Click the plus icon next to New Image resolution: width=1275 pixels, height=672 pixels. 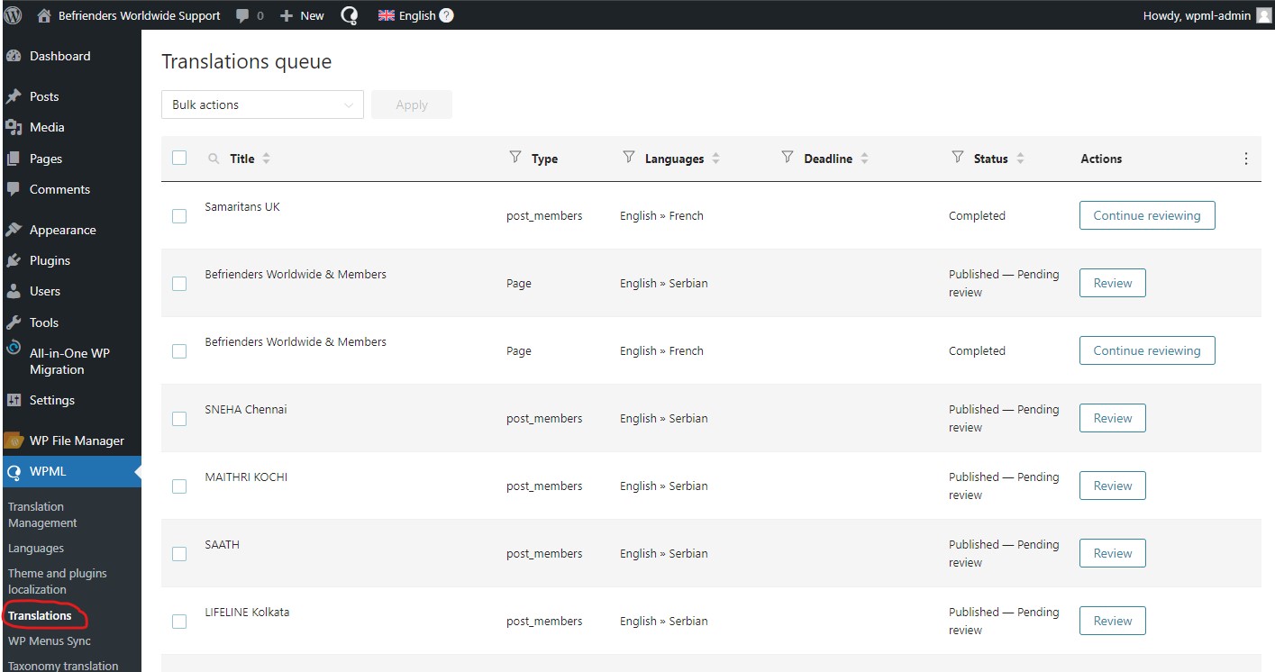[287, 15]
